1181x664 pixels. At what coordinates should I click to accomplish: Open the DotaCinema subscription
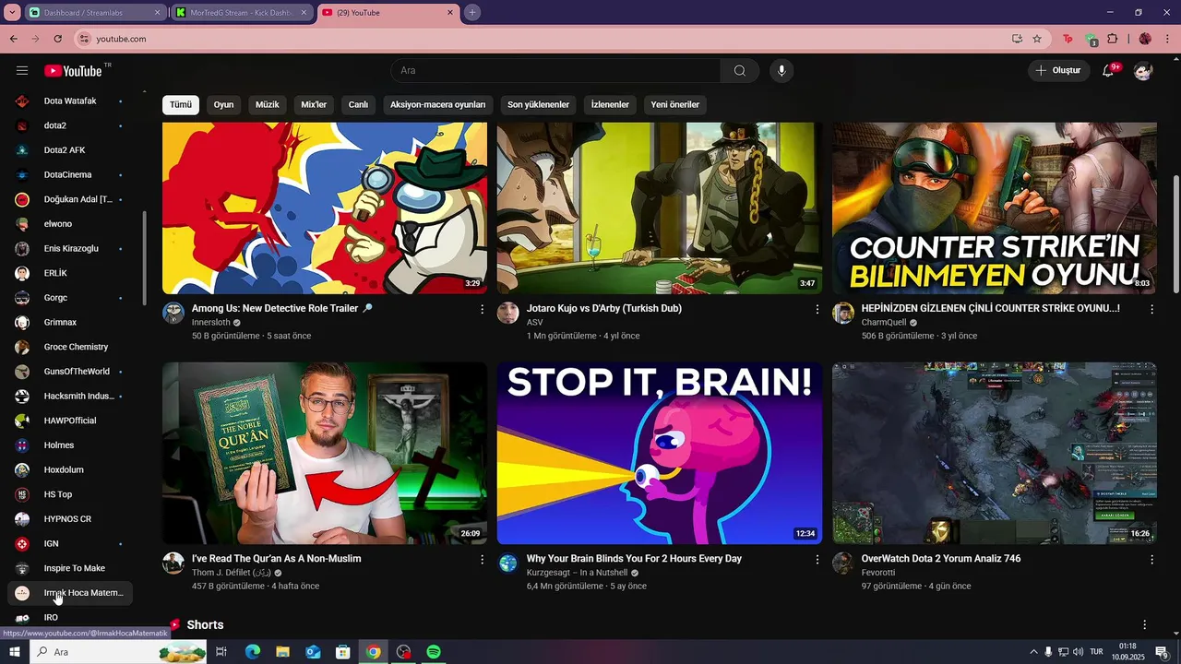coord(70,175)
